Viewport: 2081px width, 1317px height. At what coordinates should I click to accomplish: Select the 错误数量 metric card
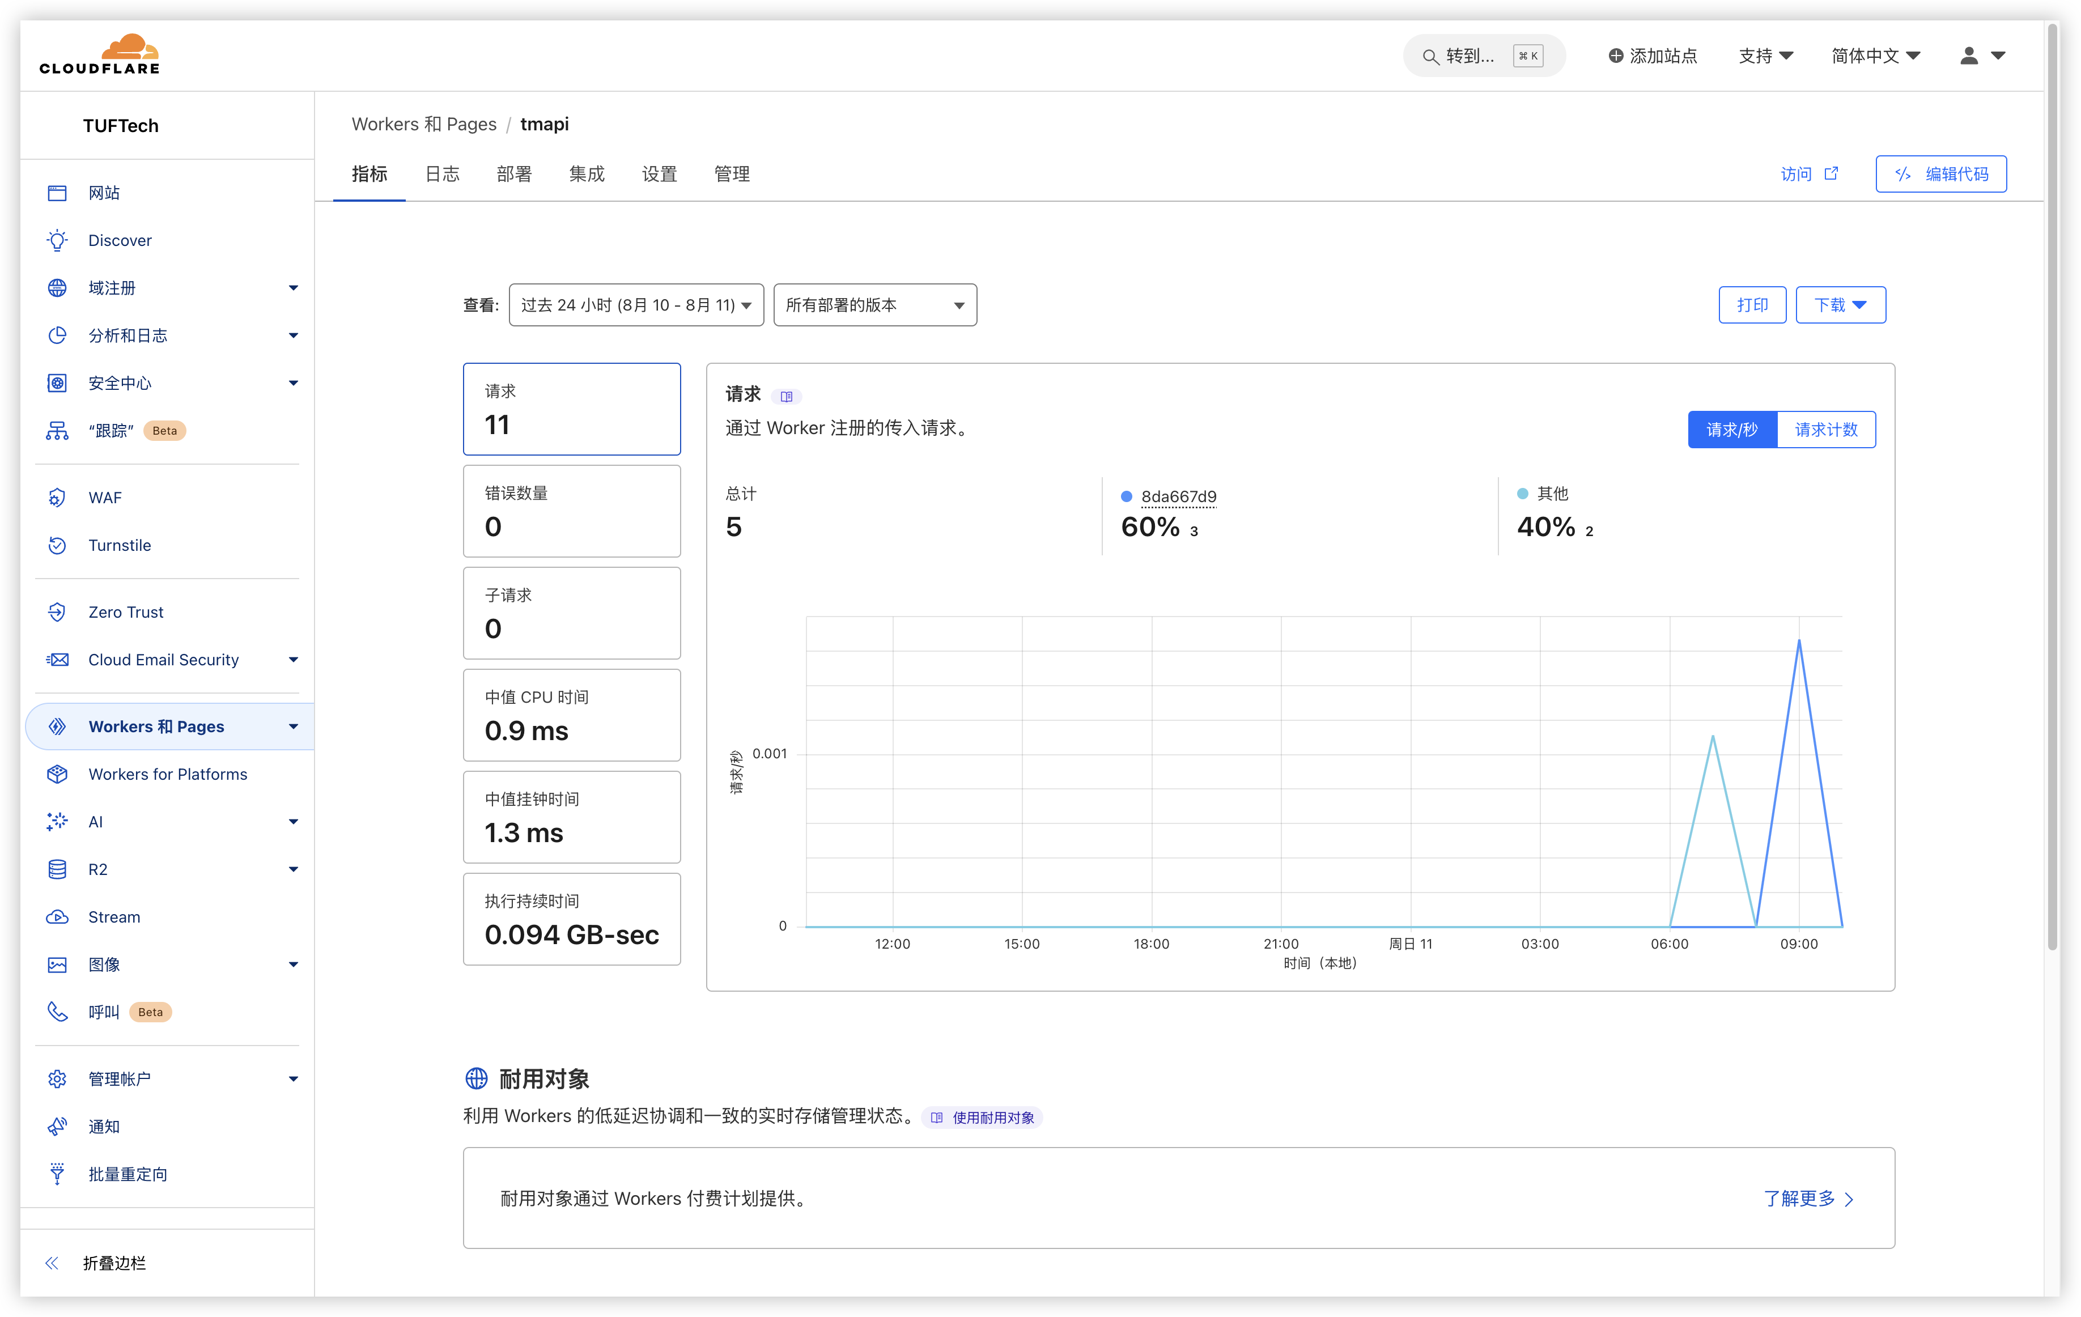click(571, 511)
